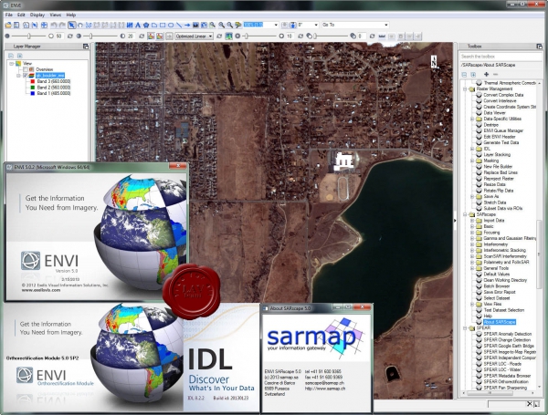Screen dimensions: 548x415
Task: Select Band 1 (485.0000) in Layer Manager
Action: pos(54,93)
